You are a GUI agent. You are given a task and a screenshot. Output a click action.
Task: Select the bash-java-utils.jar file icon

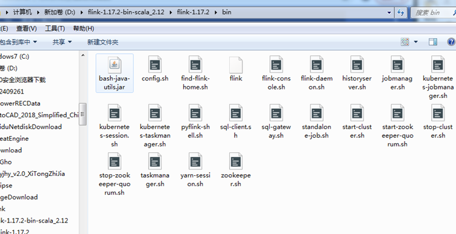coord(115,64)
